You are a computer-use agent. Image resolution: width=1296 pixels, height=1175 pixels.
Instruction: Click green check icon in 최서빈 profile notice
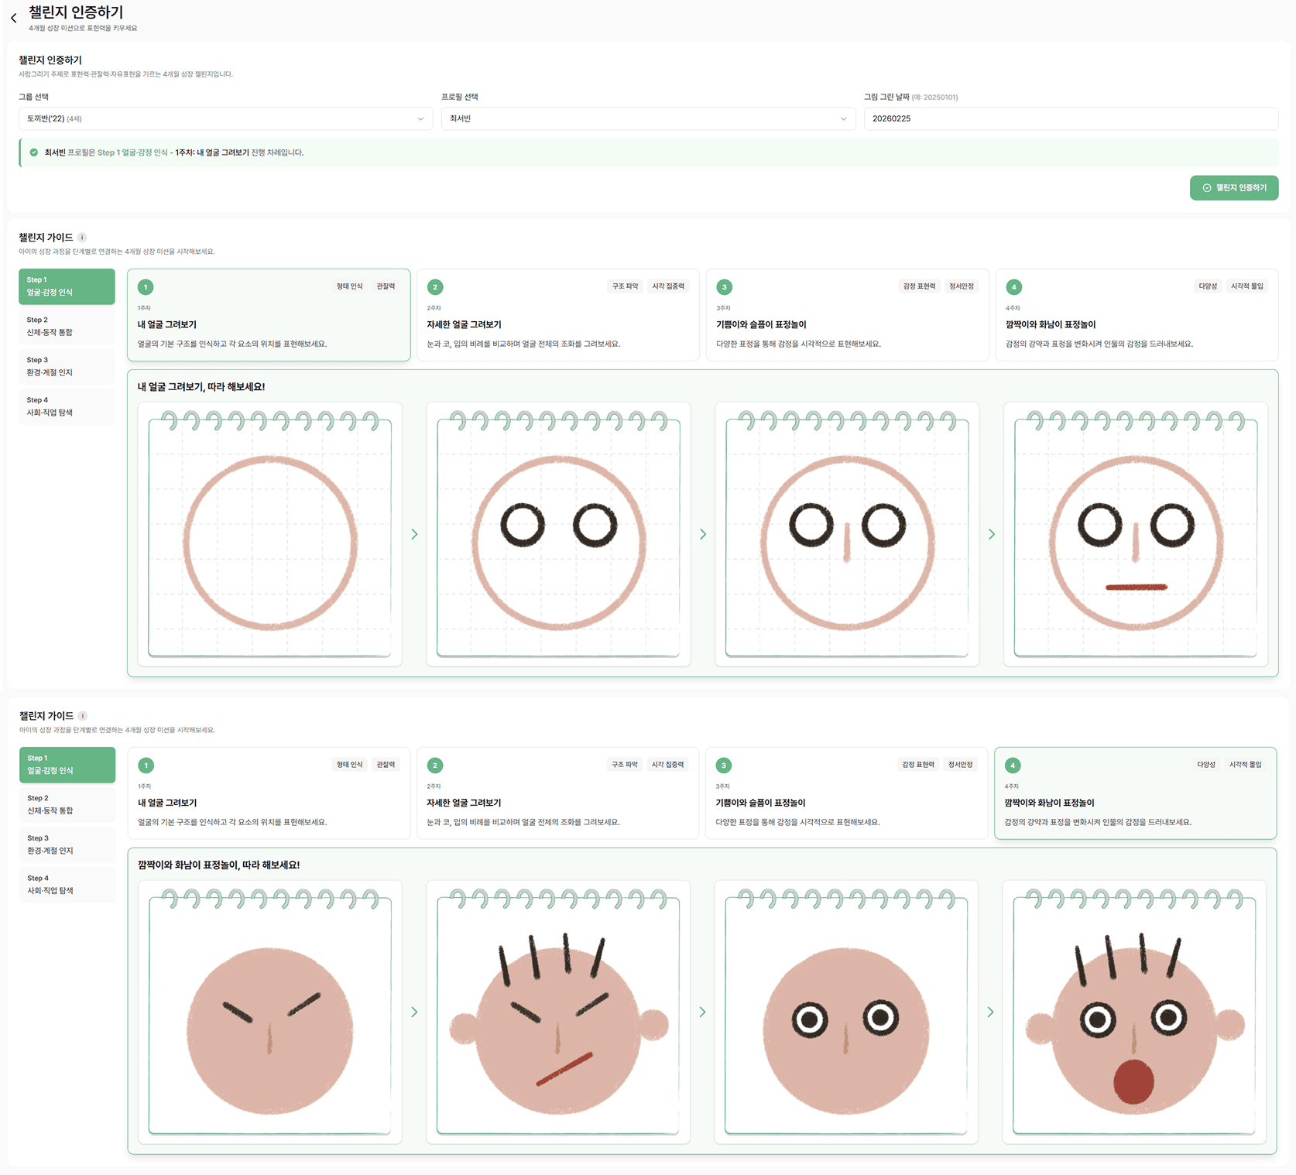coord(33,152)
